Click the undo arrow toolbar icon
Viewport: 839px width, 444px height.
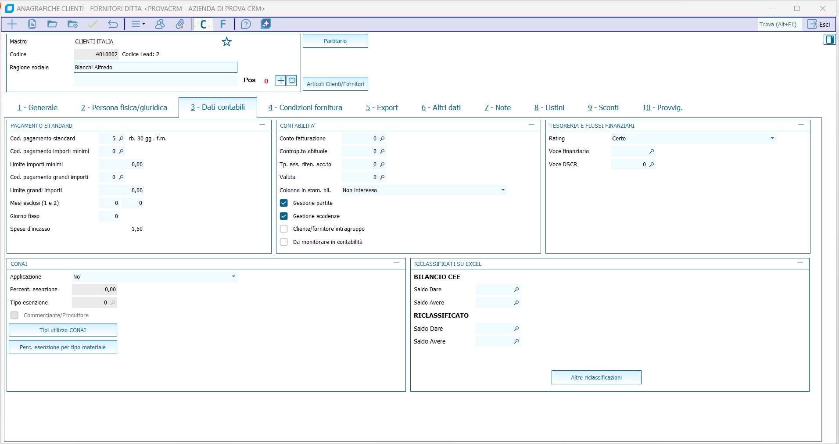[x=113, y=24]
